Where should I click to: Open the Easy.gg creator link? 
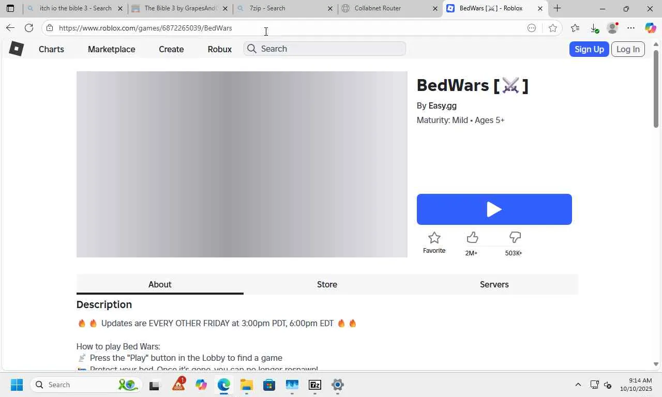(442, 105)
